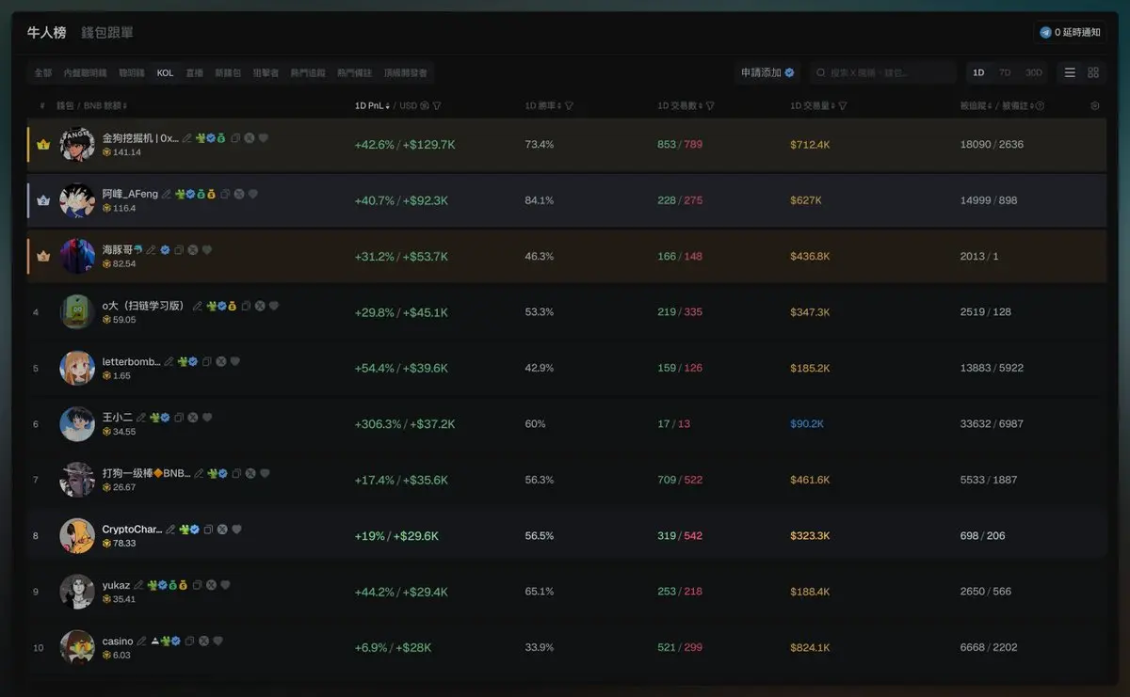Edit note pencil for 金狗挖掘机 wallet

186,138
